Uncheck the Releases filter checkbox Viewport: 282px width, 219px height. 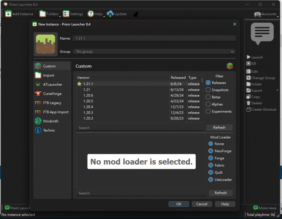(x=208, y=83)
